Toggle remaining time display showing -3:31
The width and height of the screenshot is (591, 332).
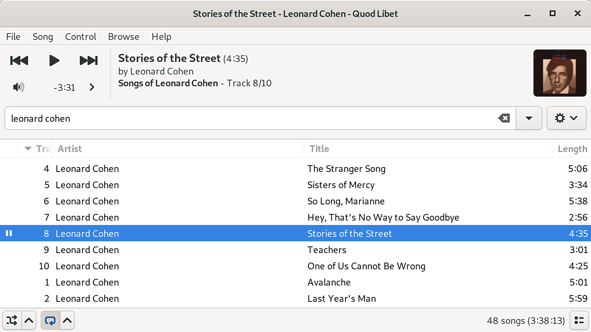[x=64, y=88]
